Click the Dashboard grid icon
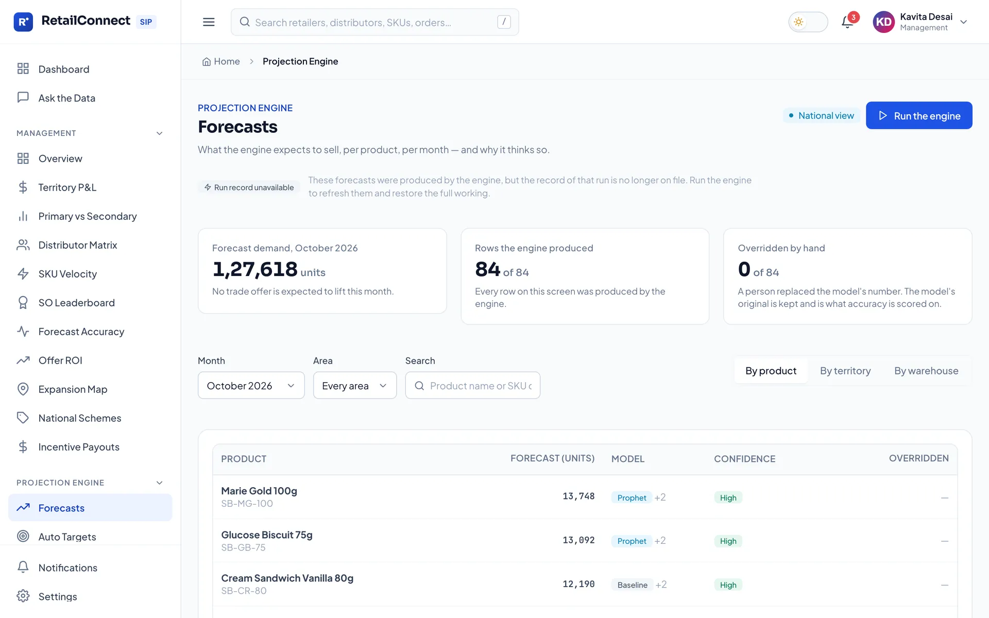 pos(23,68)
